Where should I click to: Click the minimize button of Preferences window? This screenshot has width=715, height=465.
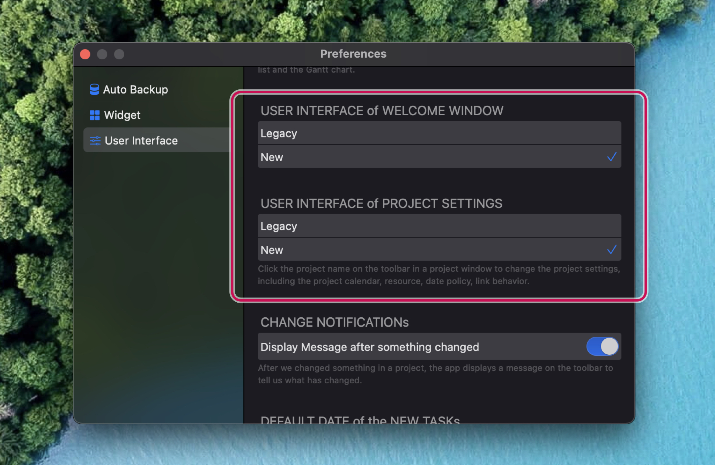pyautogui.click(x=102, y=54)
